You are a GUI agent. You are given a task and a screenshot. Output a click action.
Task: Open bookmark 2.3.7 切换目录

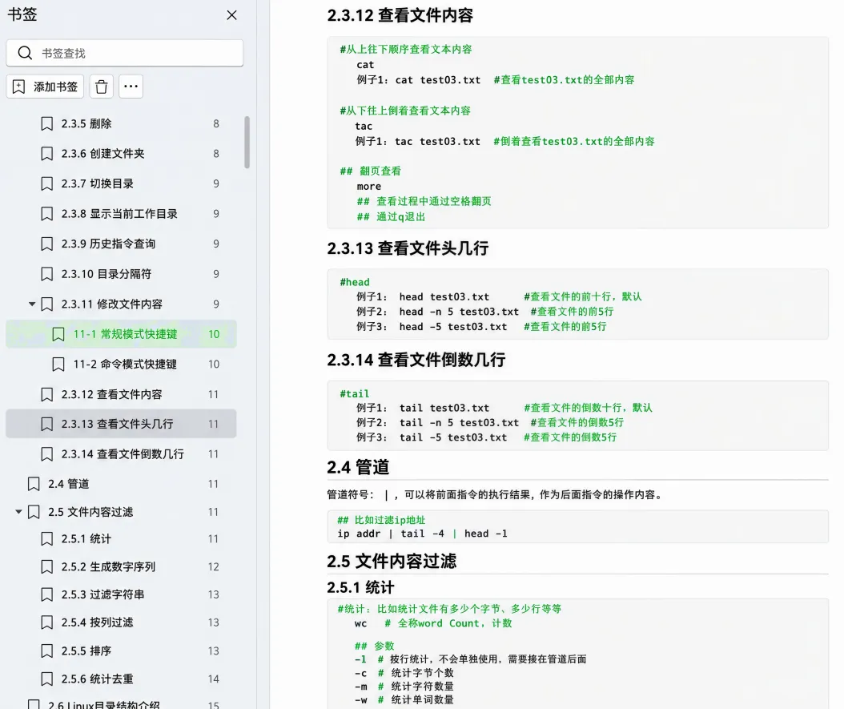pyautogui.click(x=122, y=184)
